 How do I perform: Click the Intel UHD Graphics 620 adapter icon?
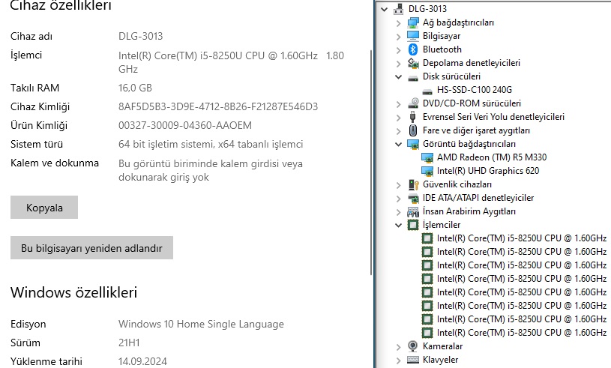(427, 171)
